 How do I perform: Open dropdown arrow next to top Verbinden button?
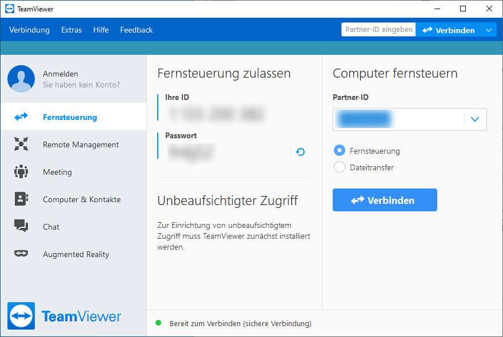pyautogui.click(x=488, y=30)
